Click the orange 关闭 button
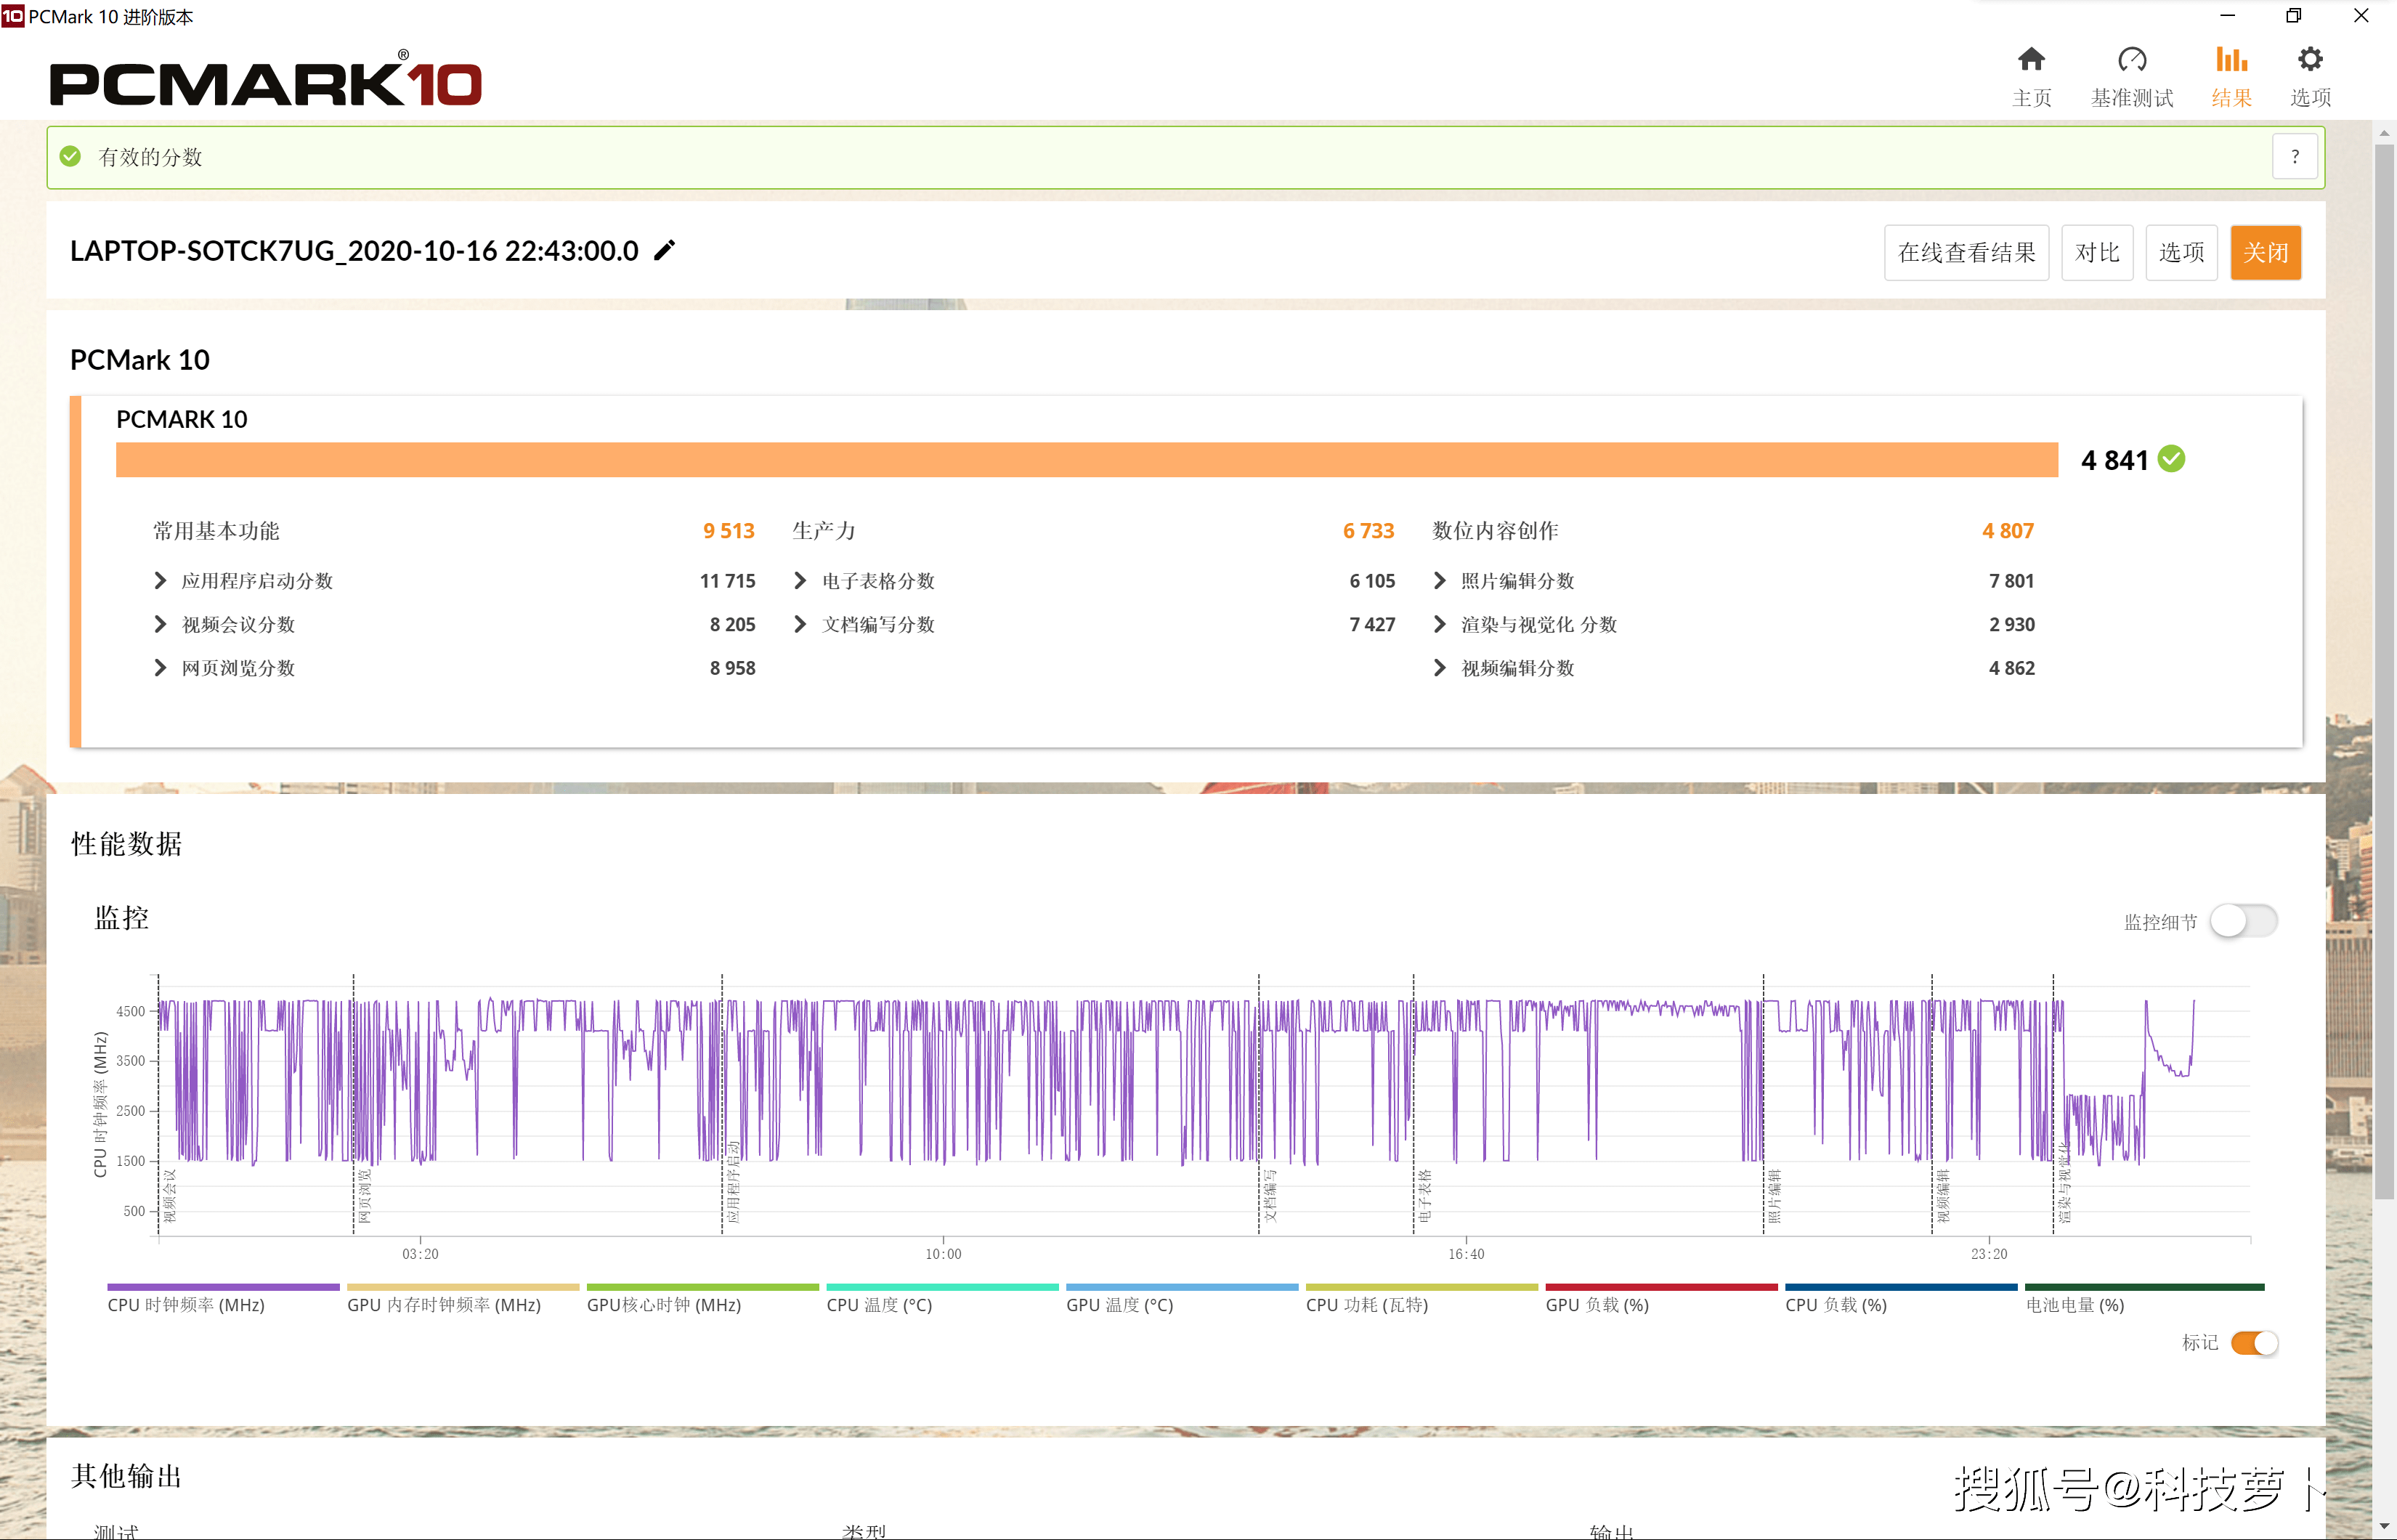This screenshot has height=1540, width=2397. pyautogui.click(x=2265, y=253)
